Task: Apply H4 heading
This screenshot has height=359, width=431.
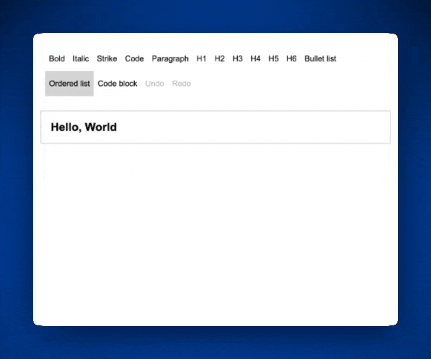Action: click(x=255, y=59)
